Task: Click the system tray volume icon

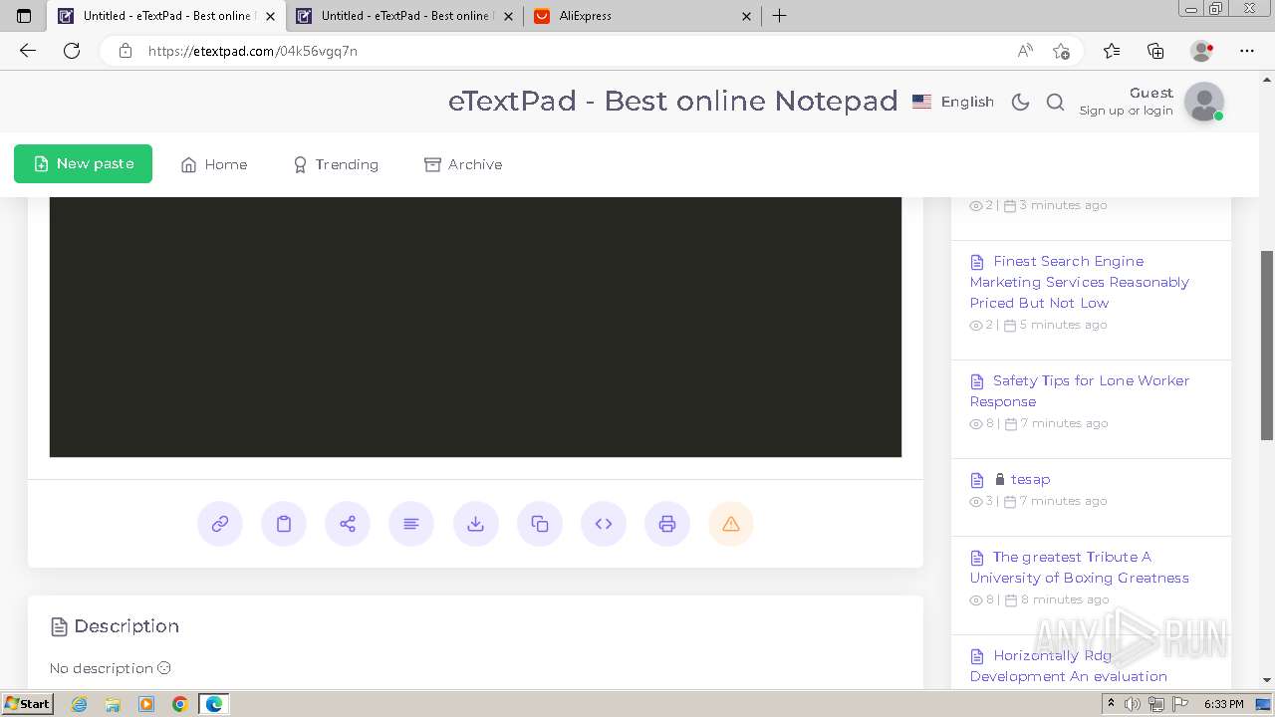Action: coord(1134,704)
